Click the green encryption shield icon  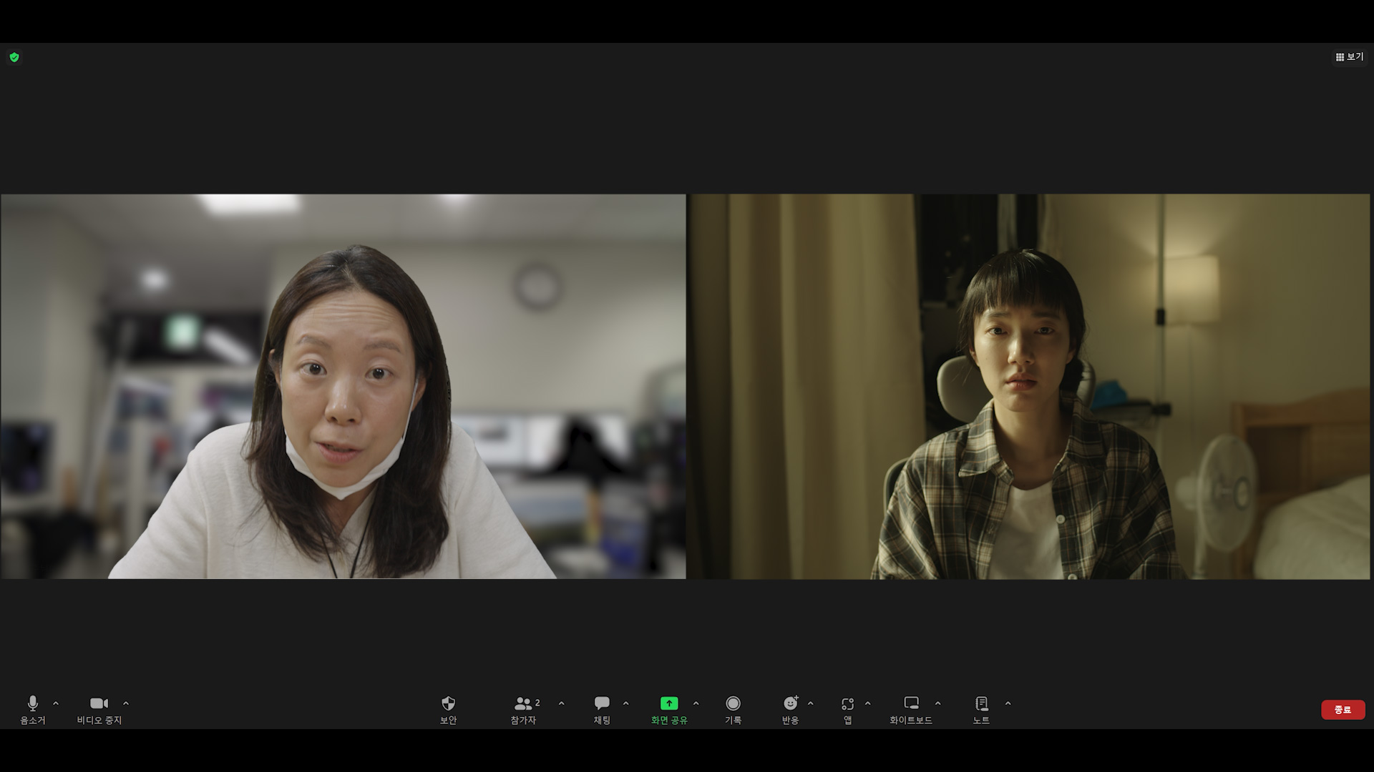click(14, 57)
